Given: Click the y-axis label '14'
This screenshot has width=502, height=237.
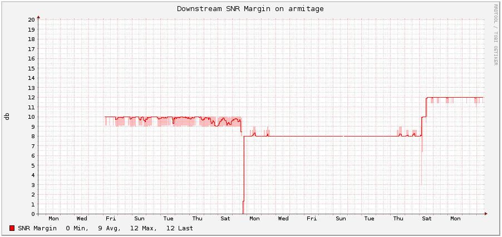Looking at the screenshot, I should click(x=31, y=78).
